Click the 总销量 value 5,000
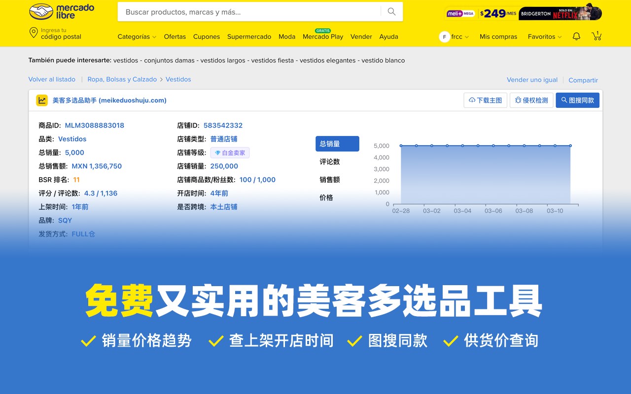 [74, 153]
